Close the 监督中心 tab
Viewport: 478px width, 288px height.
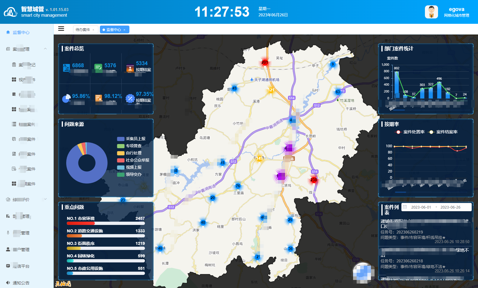[x=124, y=30]
